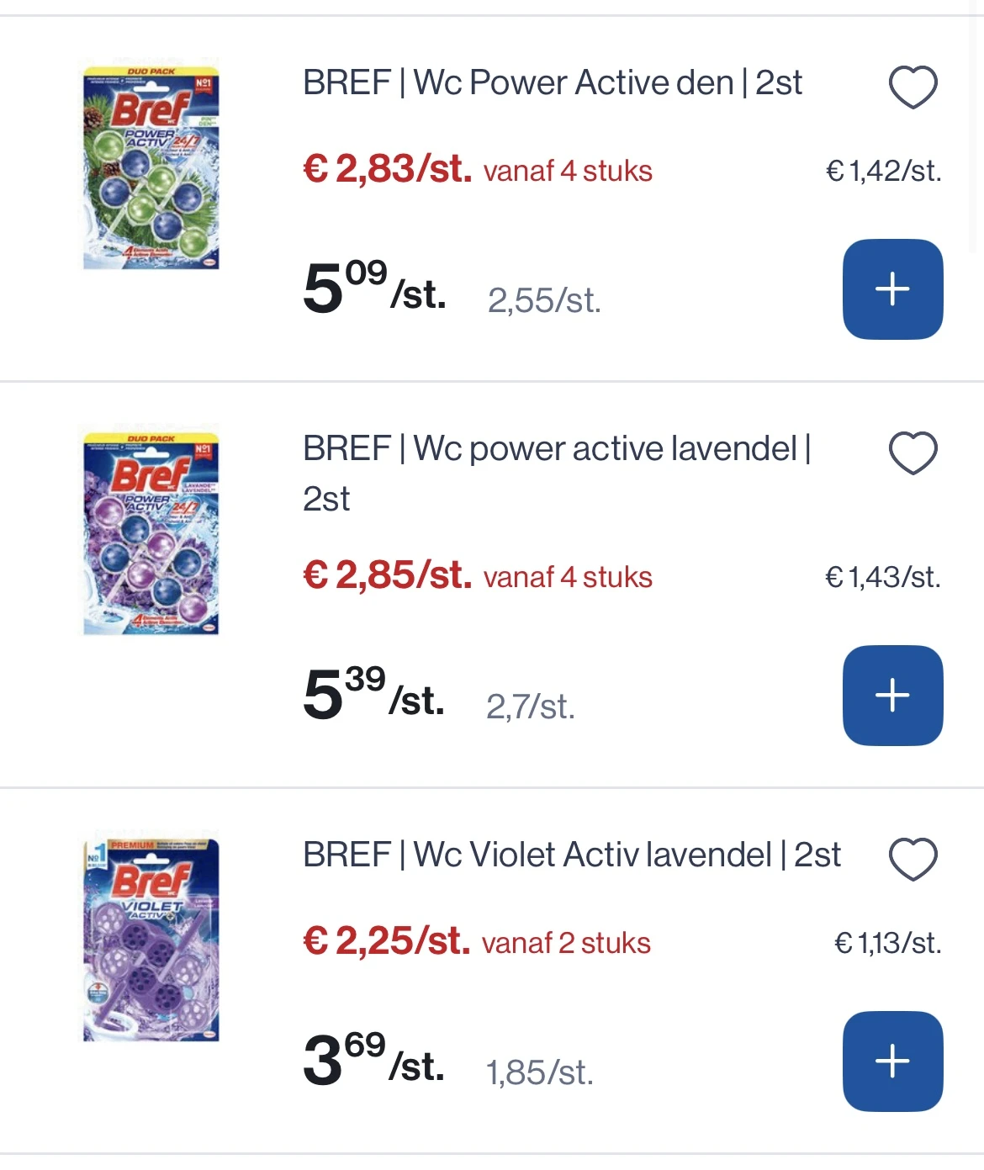Favorite the Wc Power Active den product
This screenshot has height=1170, width=984.
(913, 87)
